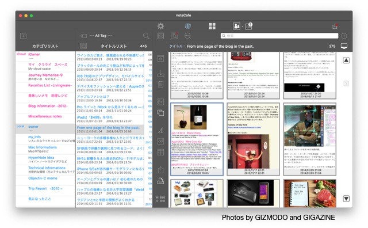This screenshot has width=368, height=228.
Task: Click the blue globe sync icon
Action: (x=187, y=26)
